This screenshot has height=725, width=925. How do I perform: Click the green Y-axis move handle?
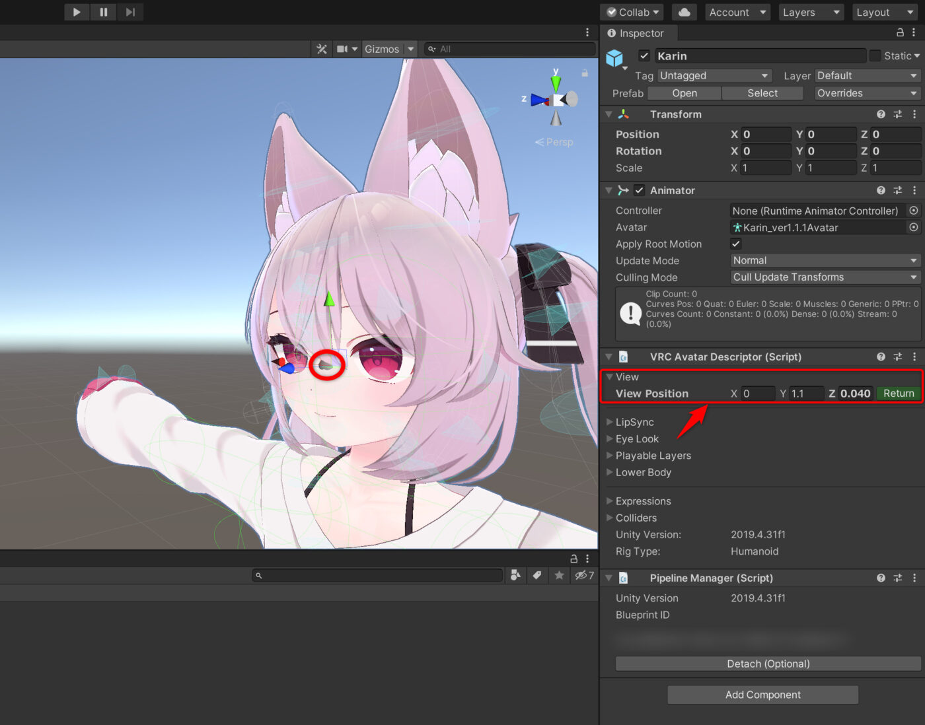coord(329,300)
